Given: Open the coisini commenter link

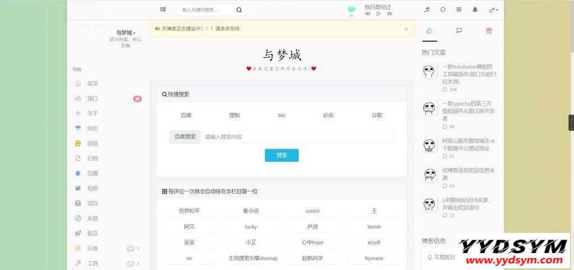Looking at the screenshot, I should click(312, 211).
